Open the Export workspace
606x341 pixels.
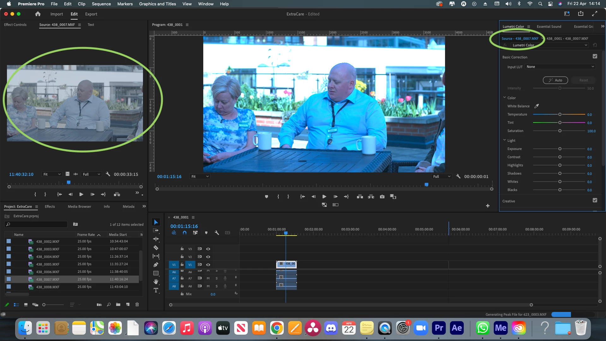coord(91,14)
